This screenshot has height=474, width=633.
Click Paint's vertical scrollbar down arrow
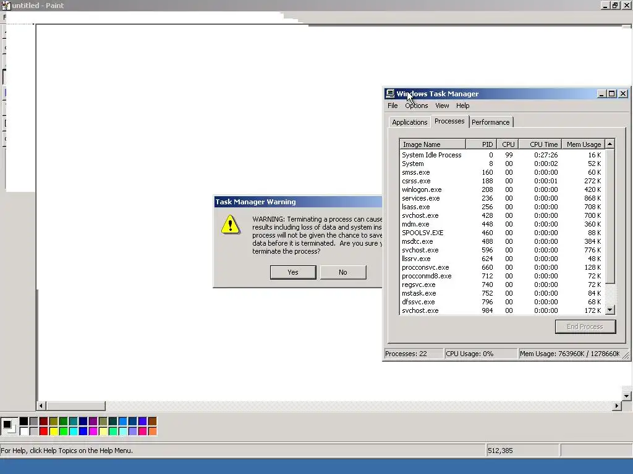[627, 396]
